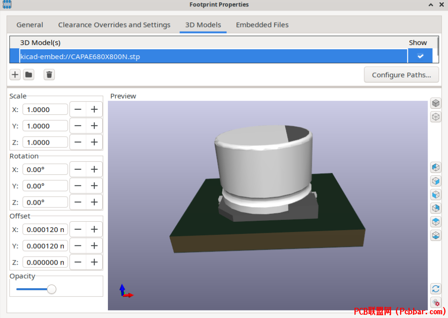This screenshot has height=318, width=448.
Task: Decrease Rotation Y with the minus button
Action: 78,186
